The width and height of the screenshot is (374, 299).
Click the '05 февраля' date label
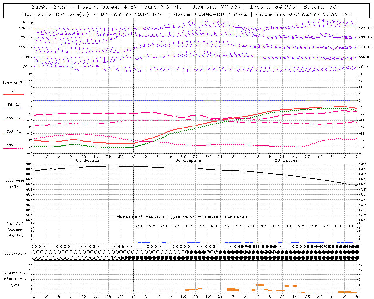click(x=188, y=161)
